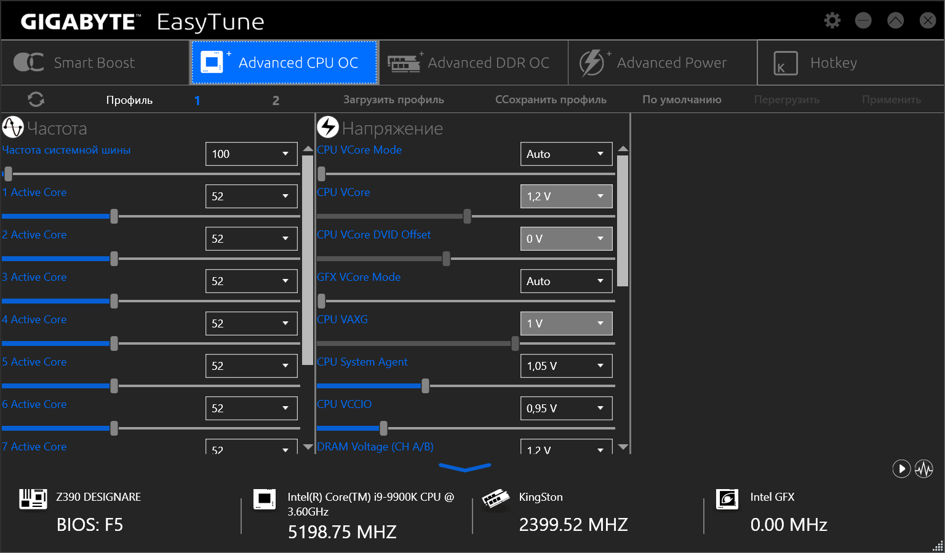Click the CPU VCCIO slider handle
This screenshot has width=945, height=553.
pyautogui.click(x=384, y=428)
